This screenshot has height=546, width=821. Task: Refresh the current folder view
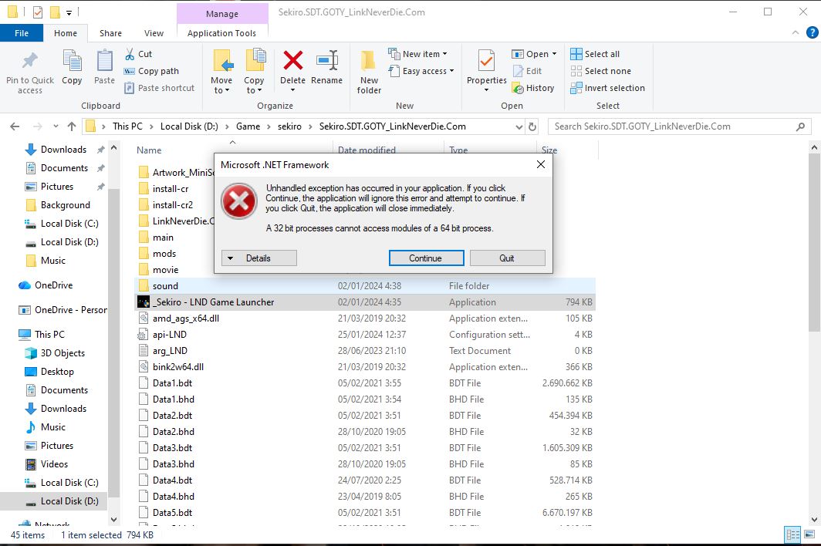[532, 126]
